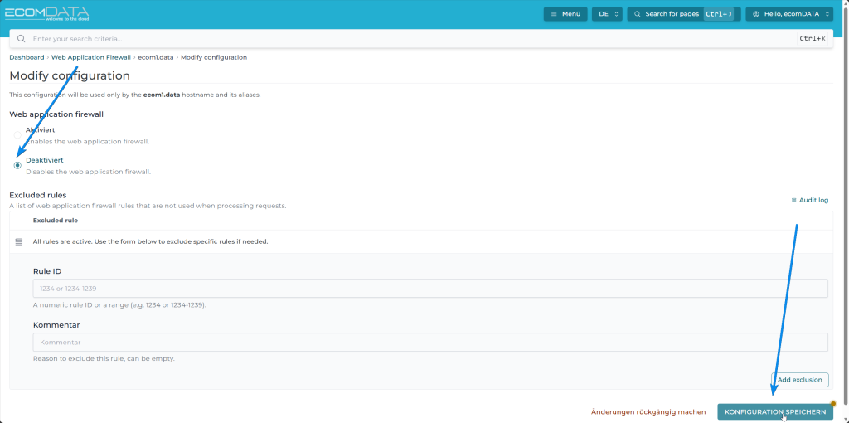Screen dimensions: 849x423
Task: Click the Ctrl+K shortcut badge
Action: coord(812,39)
